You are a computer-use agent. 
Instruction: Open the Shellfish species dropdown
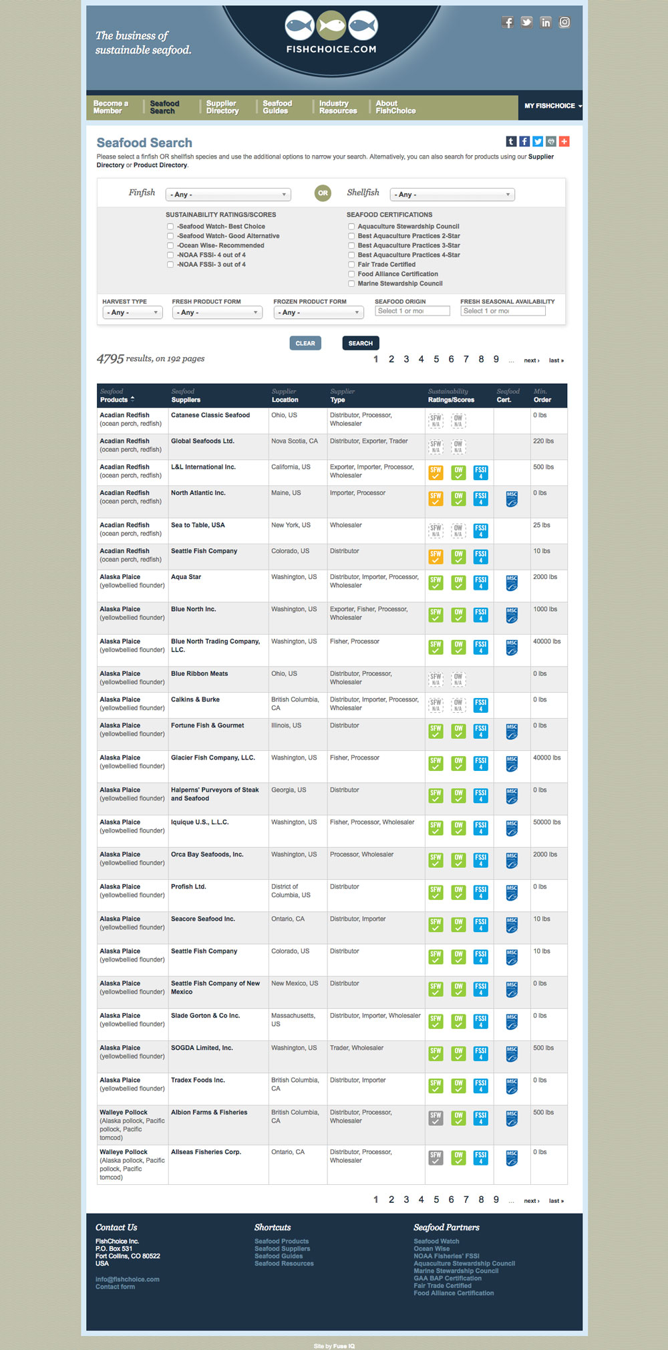pyautogui.click(x=452, y=195)
